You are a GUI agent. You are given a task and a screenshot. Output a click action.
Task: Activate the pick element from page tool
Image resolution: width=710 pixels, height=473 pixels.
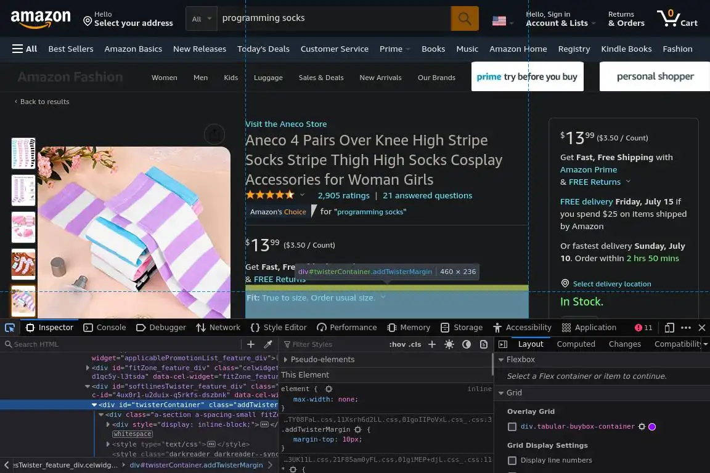coord(9,328)
